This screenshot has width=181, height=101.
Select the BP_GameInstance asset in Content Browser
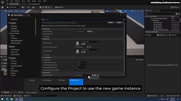[x=76, y=82]
